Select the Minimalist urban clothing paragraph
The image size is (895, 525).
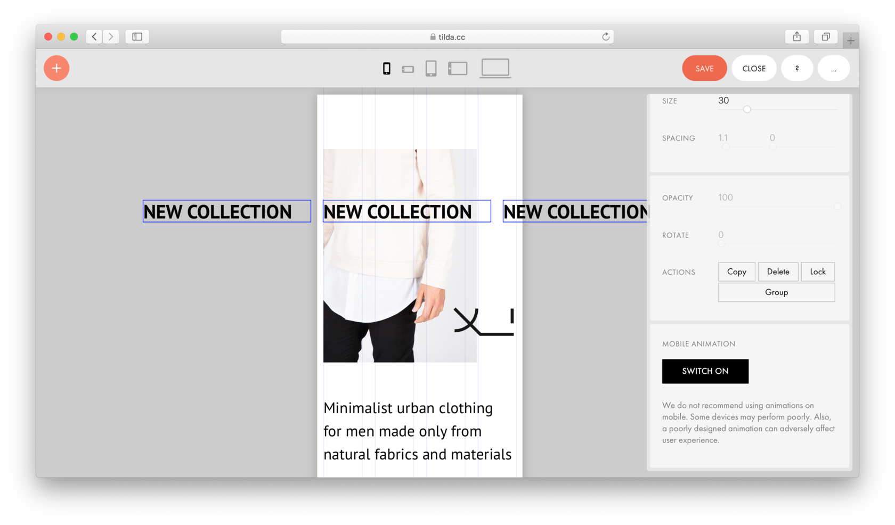[418, 431]
